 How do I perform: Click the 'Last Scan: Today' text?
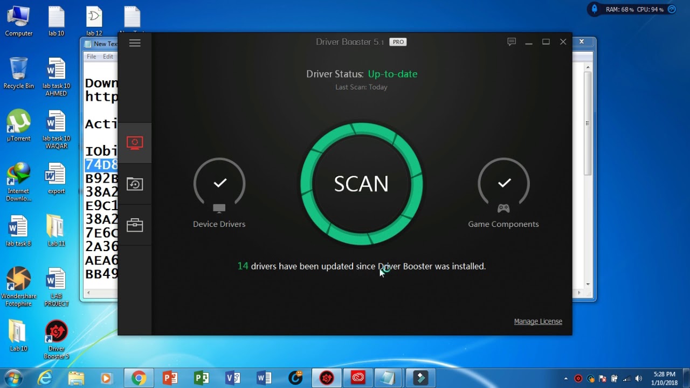(x=361, y=87)
